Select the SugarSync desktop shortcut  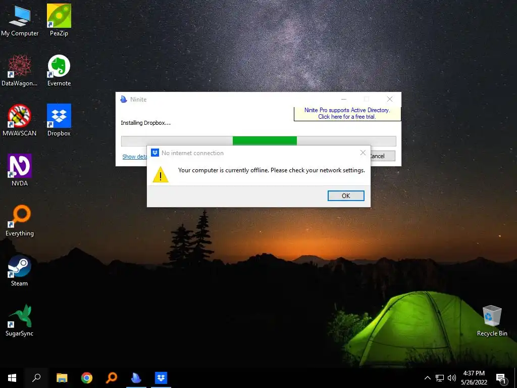pos(20,320)
